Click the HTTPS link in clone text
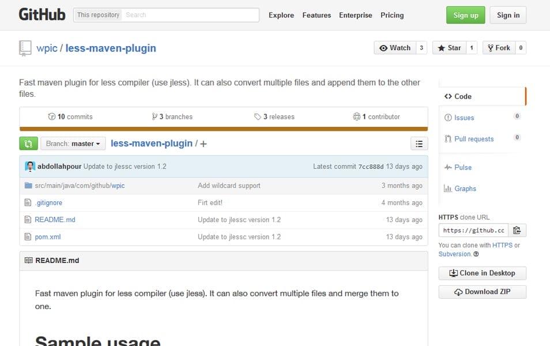 pos(502,245)
